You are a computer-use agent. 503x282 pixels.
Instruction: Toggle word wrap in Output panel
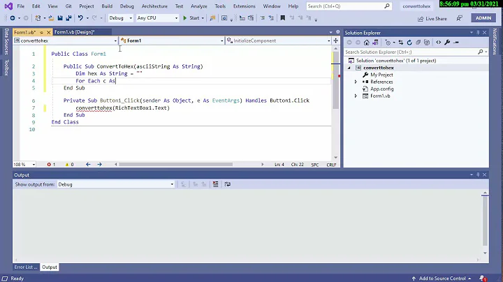(228, 184)
